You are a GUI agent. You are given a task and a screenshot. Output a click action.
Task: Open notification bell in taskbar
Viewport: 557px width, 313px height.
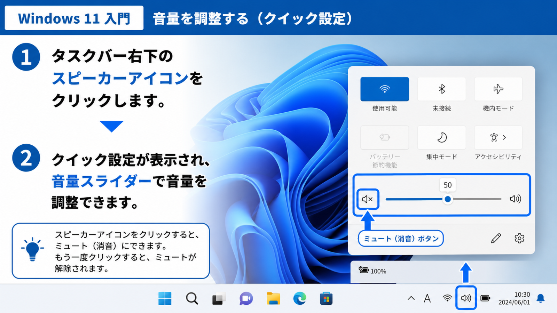[x=541, y=298]
